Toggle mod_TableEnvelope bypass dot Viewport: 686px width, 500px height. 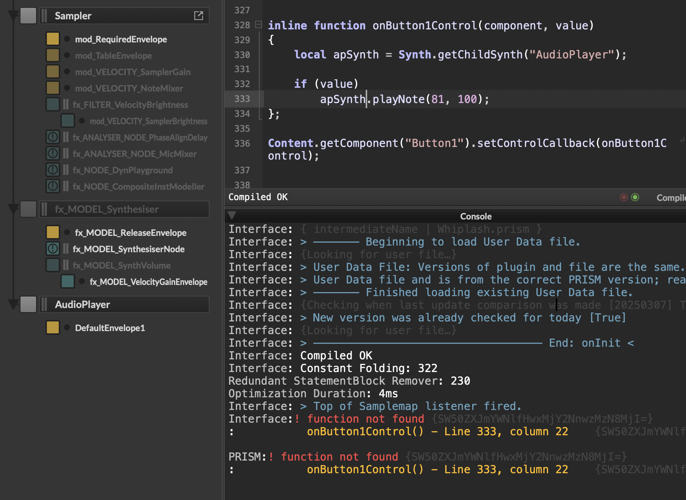[67, 55]
